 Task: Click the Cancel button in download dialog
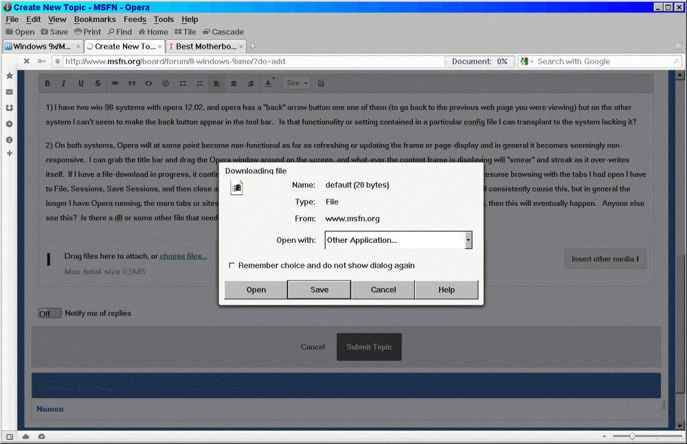[x=383, y=290]
